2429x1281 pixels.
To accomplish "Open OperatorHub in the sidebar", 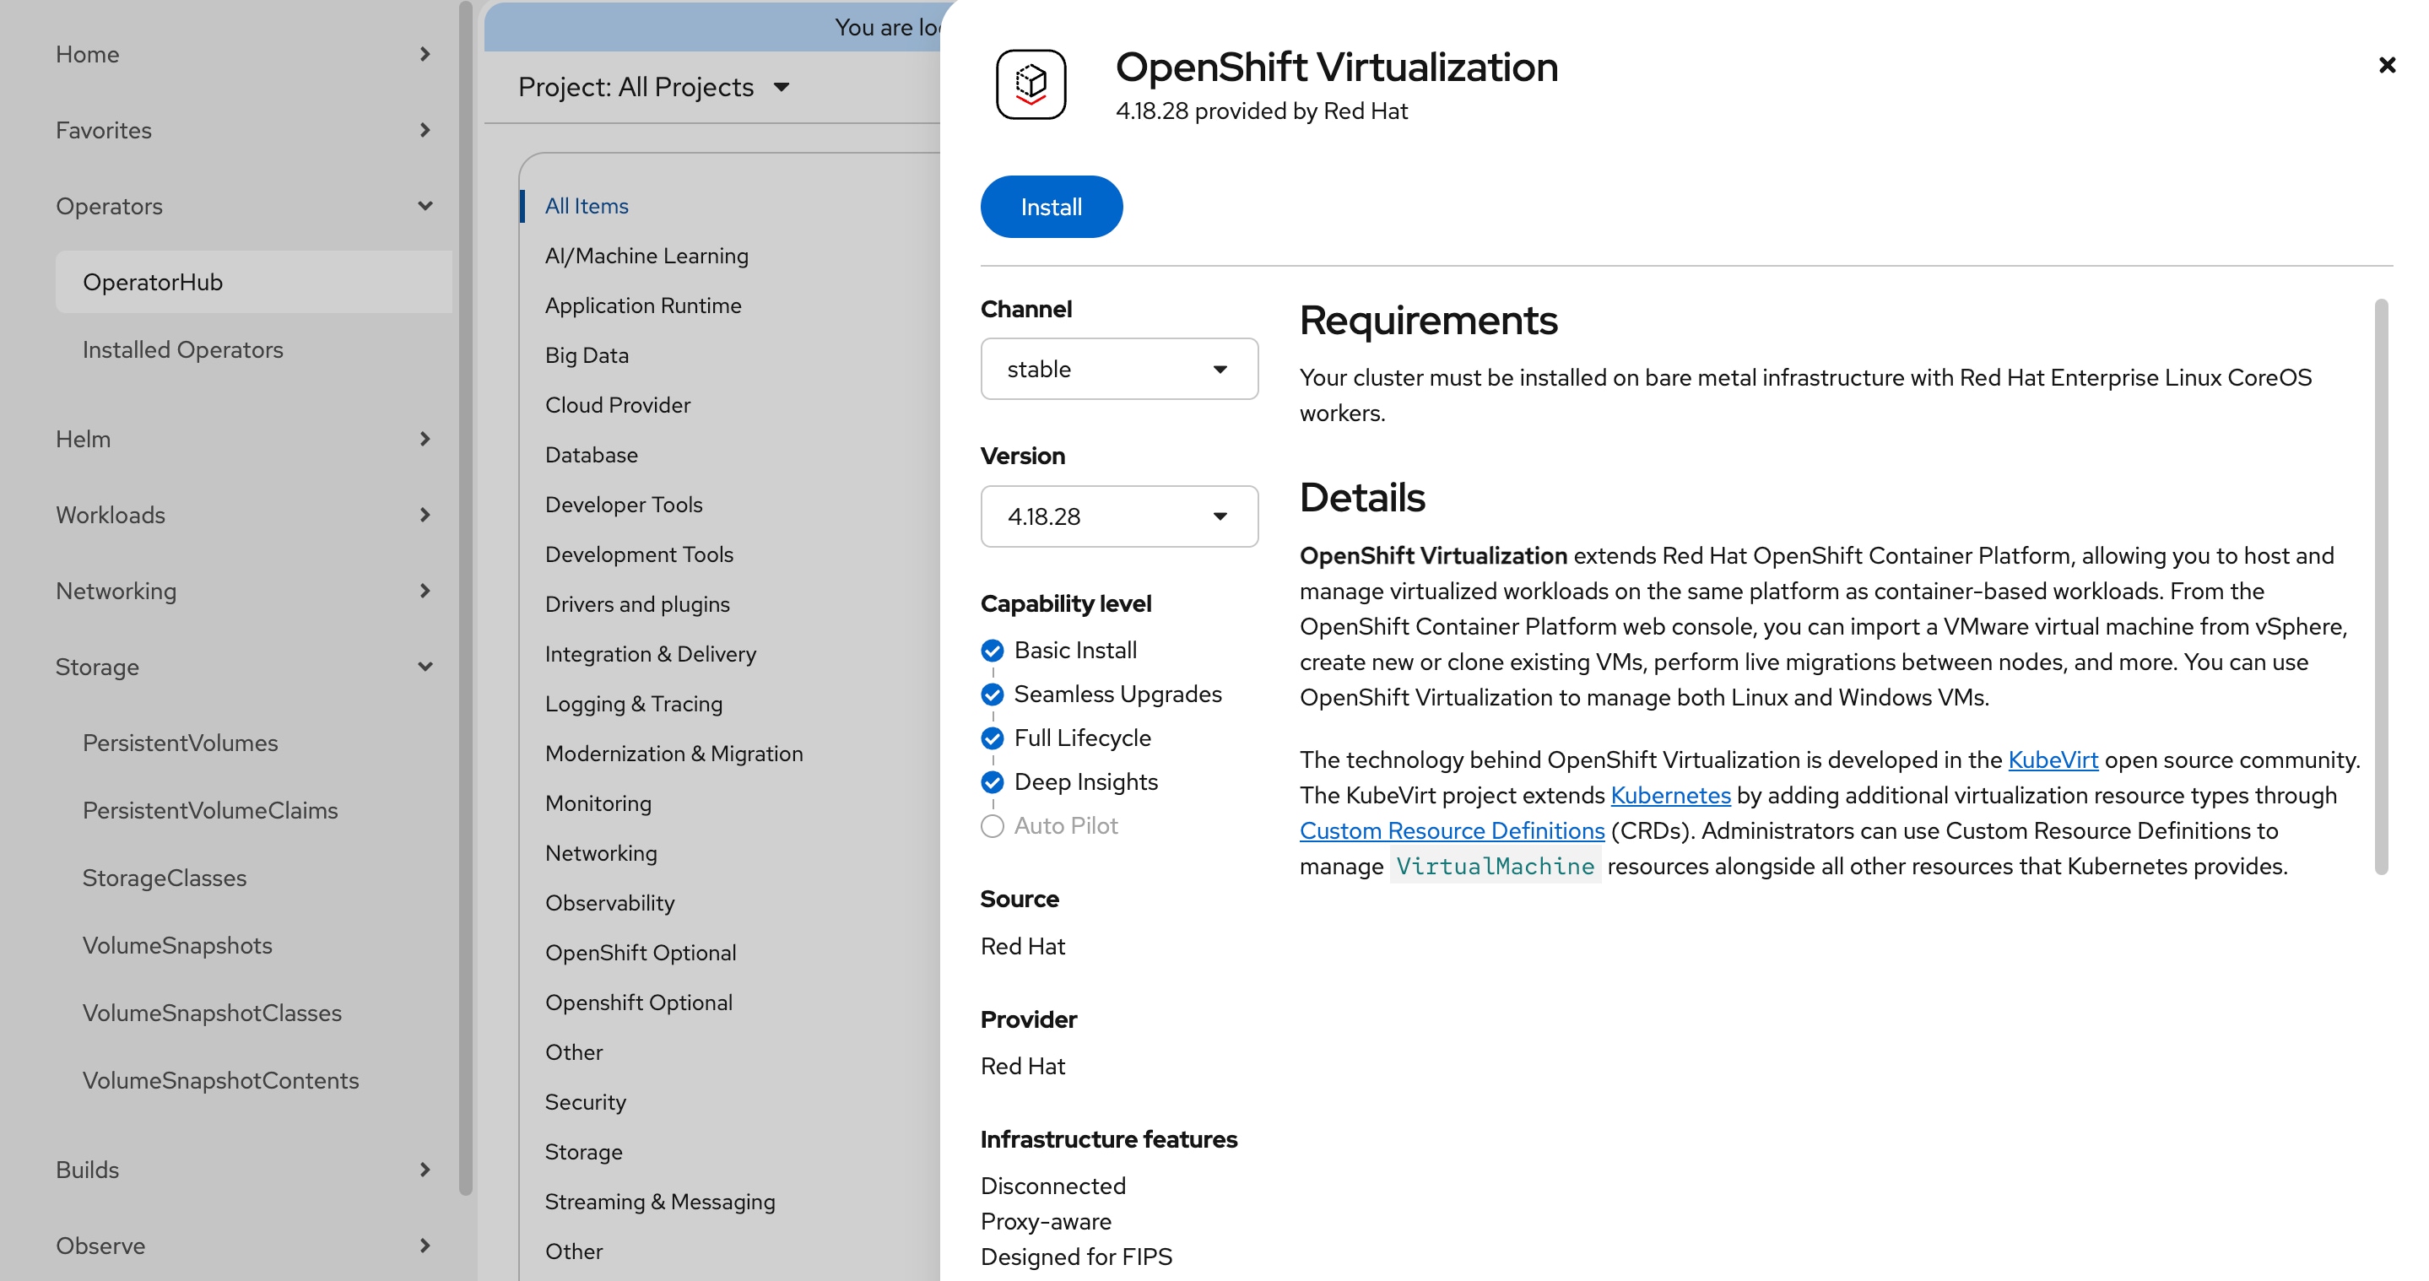I will pyautogui.click(x=254, y=282).
